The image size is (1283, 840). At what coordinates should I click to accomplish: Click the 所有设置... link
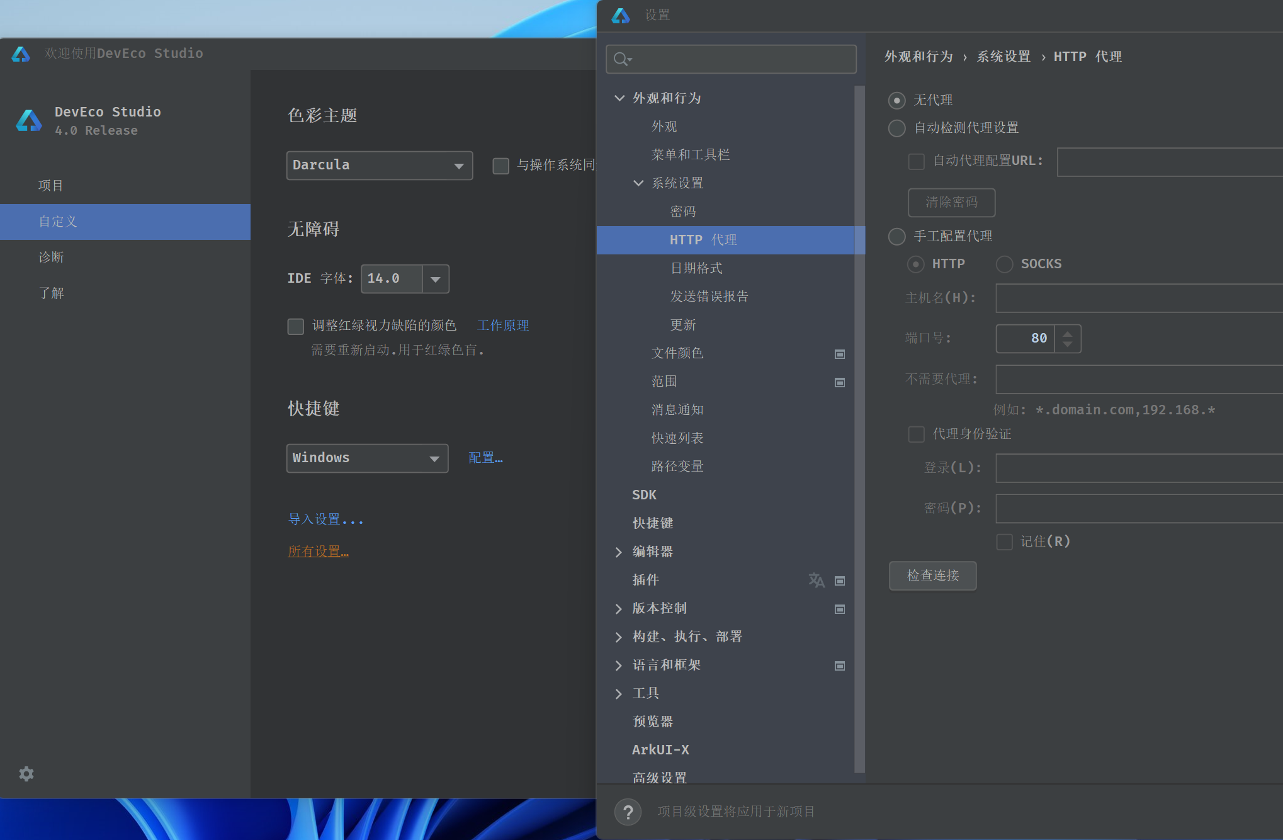[318, 552]
